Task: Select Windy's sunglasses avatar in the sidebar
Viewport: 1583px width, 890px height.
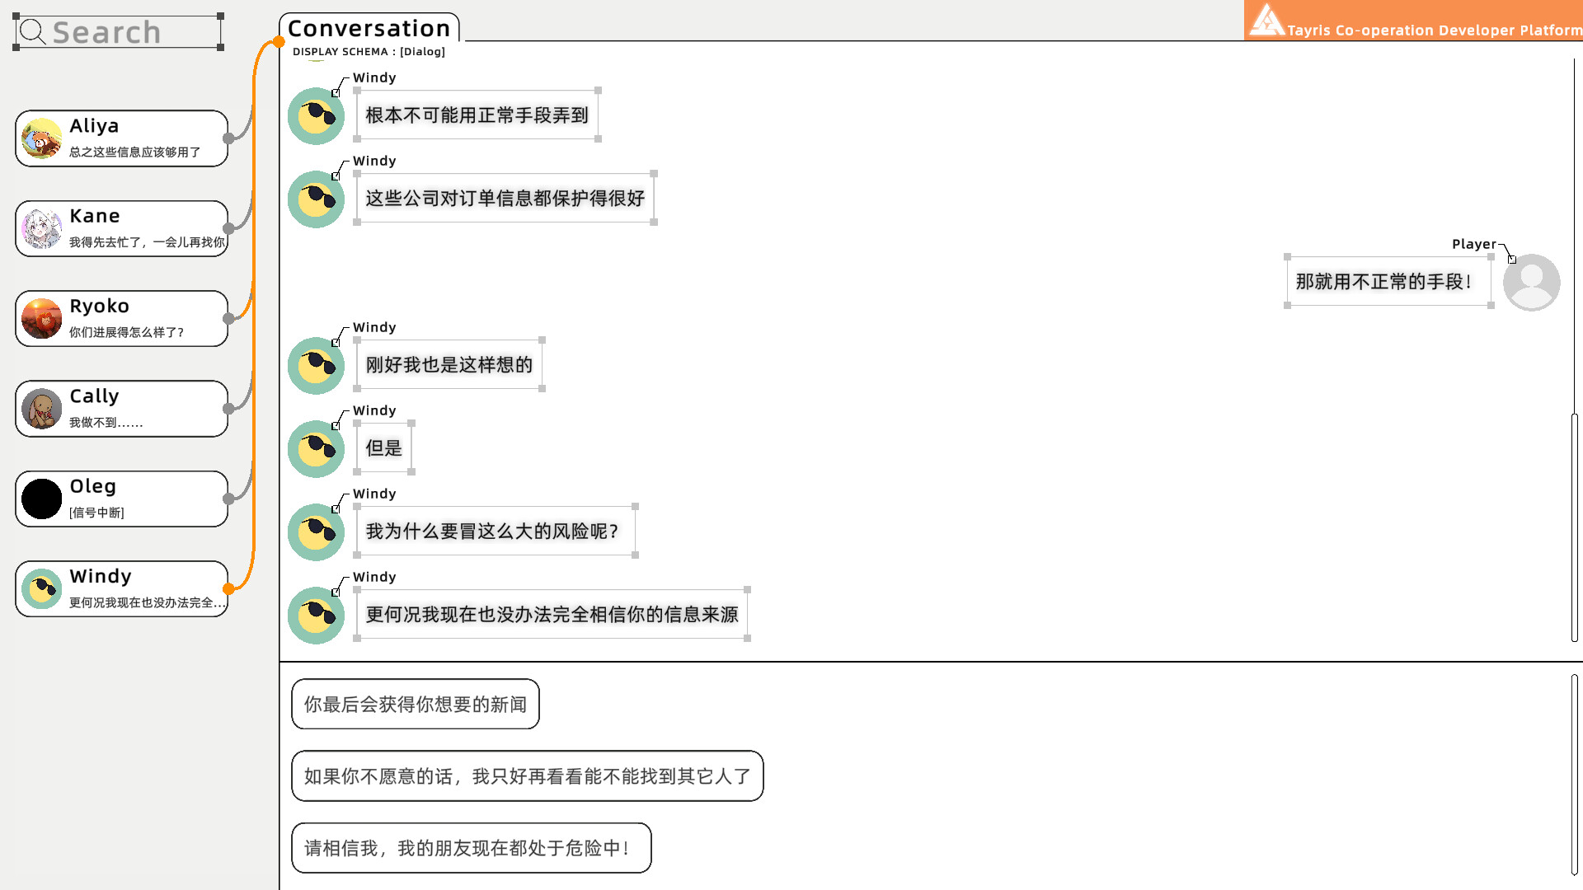Action: [x=40, y=588]
